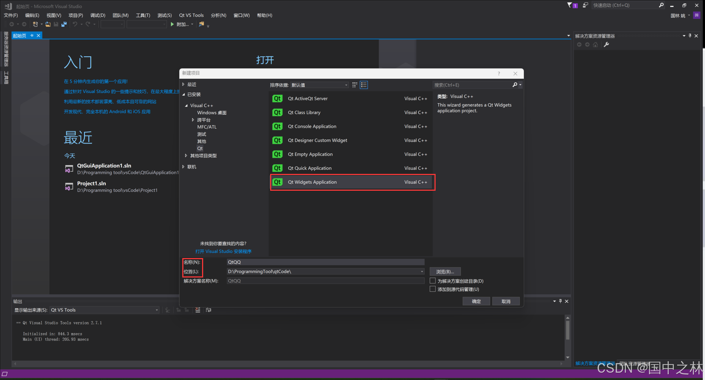Click the Clear All icon in Output panel
705x380 pixels.
tap(198, 310)
